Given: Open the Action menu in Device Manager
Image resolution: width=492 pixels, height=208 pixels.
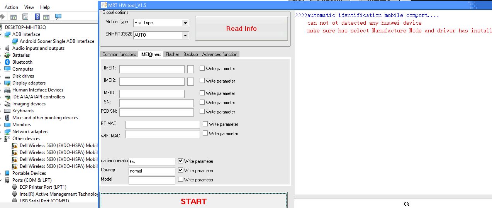Looking at the screenshot, I should (11, 7).
